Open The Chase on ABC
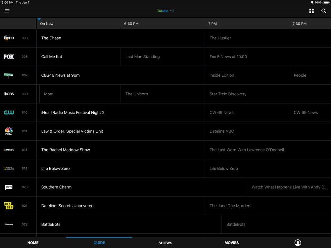Screen dimensions: 331x248 pos(121,38)
